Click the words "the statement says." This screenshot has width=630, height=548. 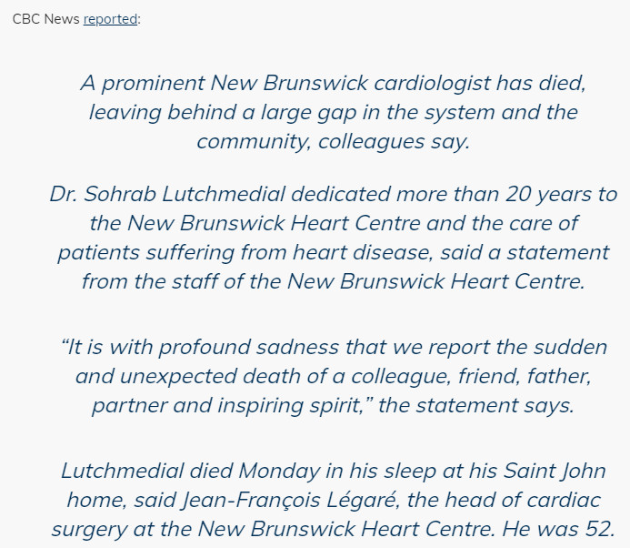(x=476, y=405)
